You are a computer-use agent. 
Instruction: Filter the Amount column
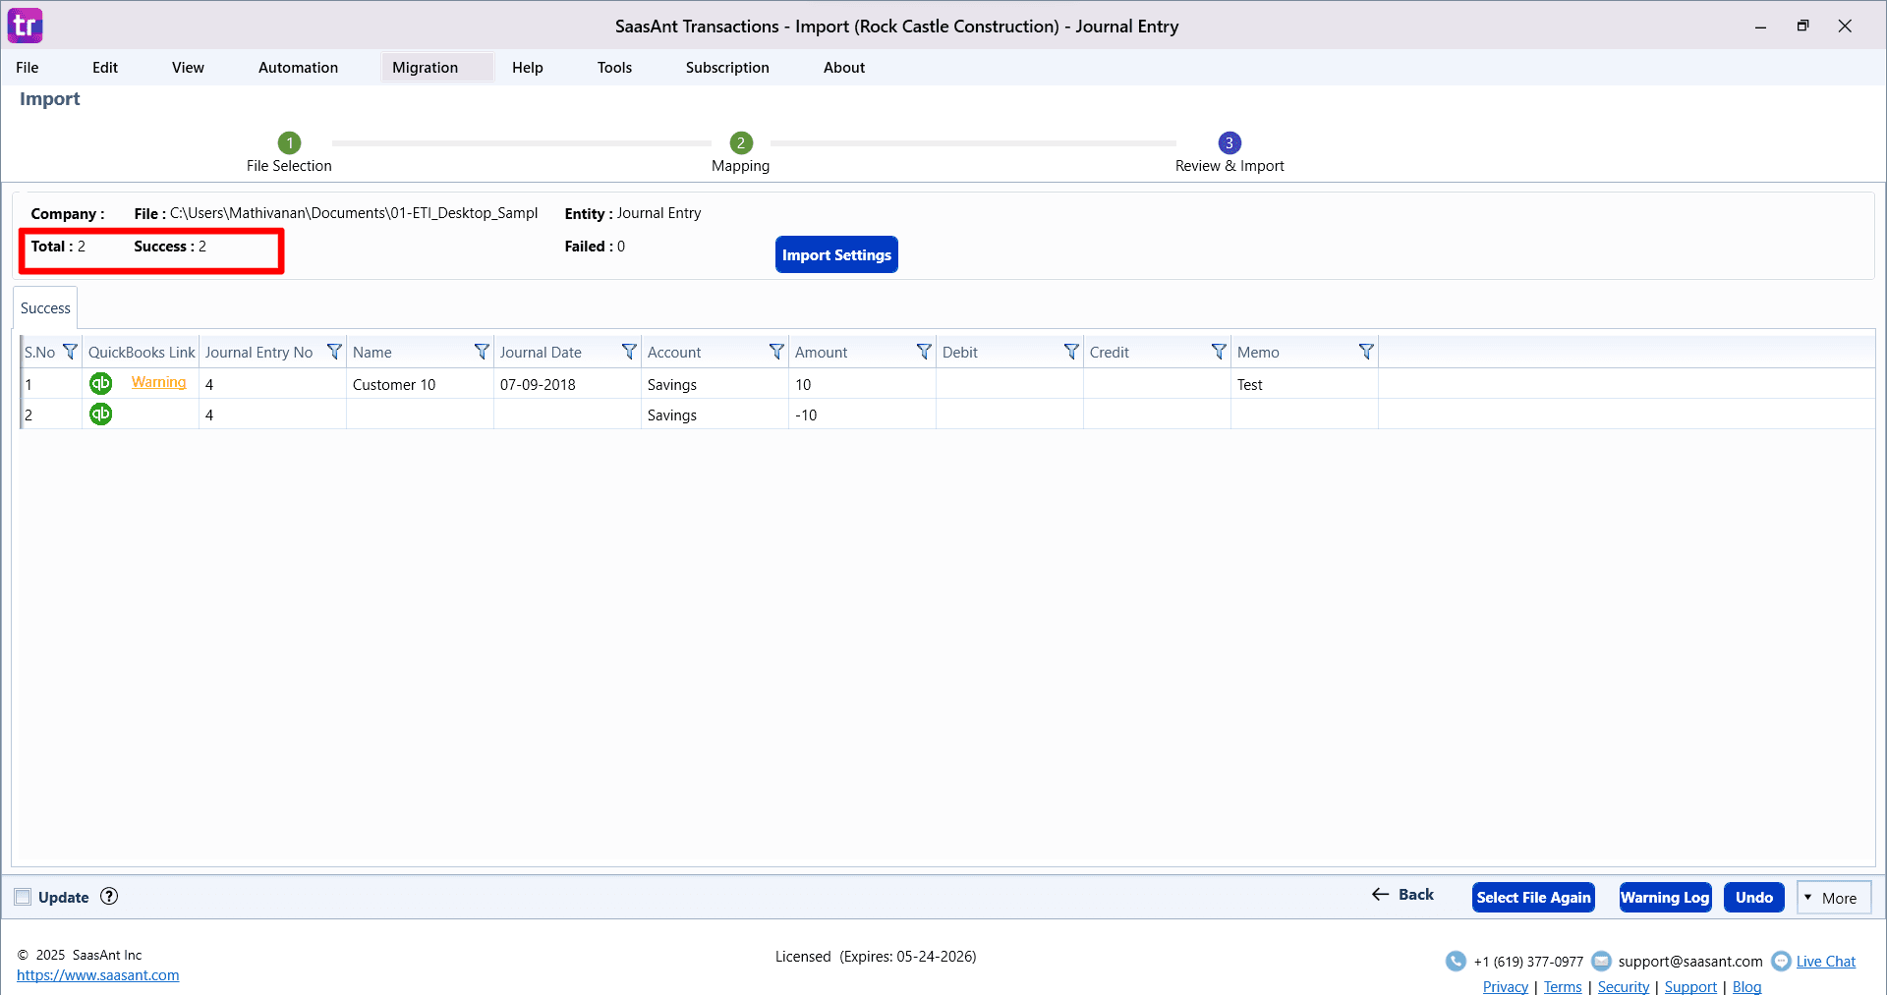click(924, 352)
